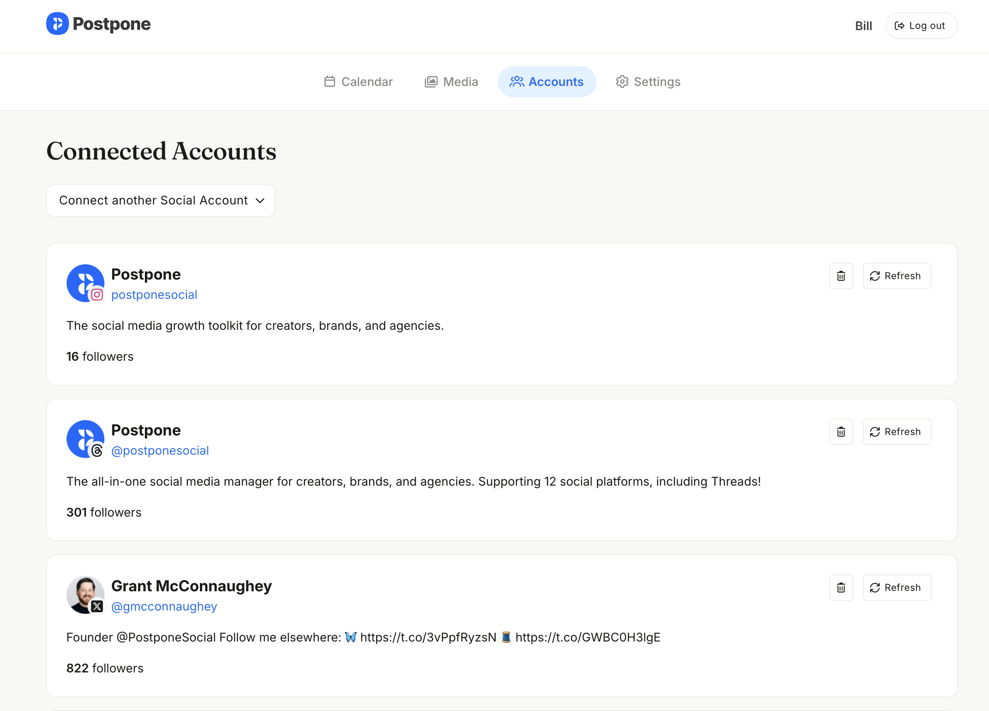Open the Connect another Social Account dropdown

pos(161,200)
